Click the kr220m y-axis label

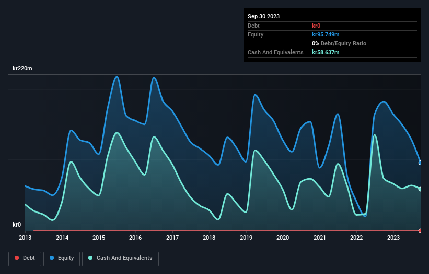[22, 68]
